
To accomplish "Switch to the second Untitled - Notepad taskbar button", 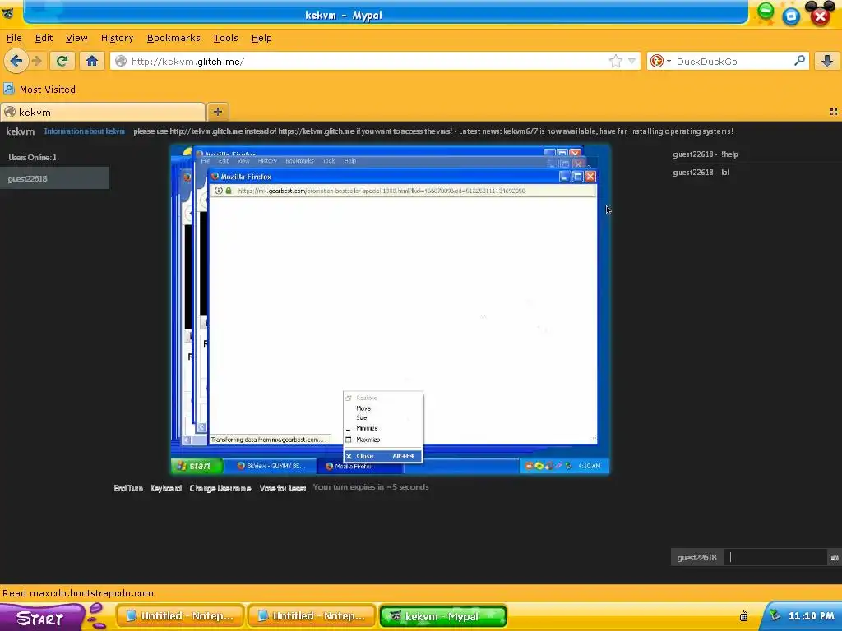I will [312, 616].
